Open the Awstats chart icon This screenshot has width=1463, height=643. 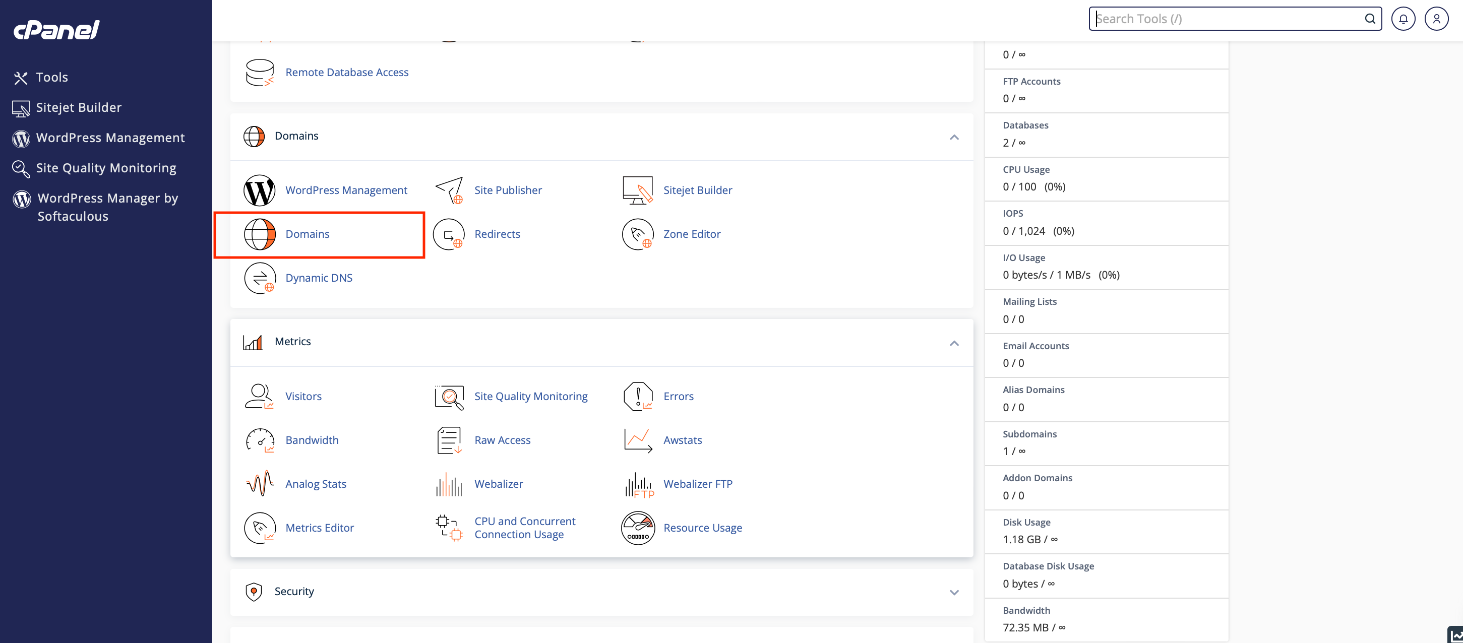point(638,440)
